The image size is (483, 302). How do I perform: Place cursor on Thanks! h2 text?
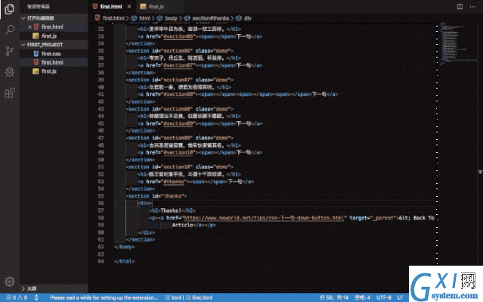pyautogui.click(x=171, y=210)
